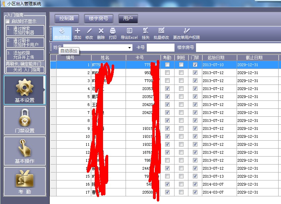This screenshot has width=281, height=204.
Task: Uncheck 考勤 box in row 4
Action: click(x=167, y=89)
